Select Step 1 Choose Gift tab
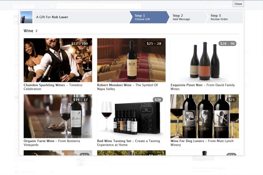 pos(149,17)
